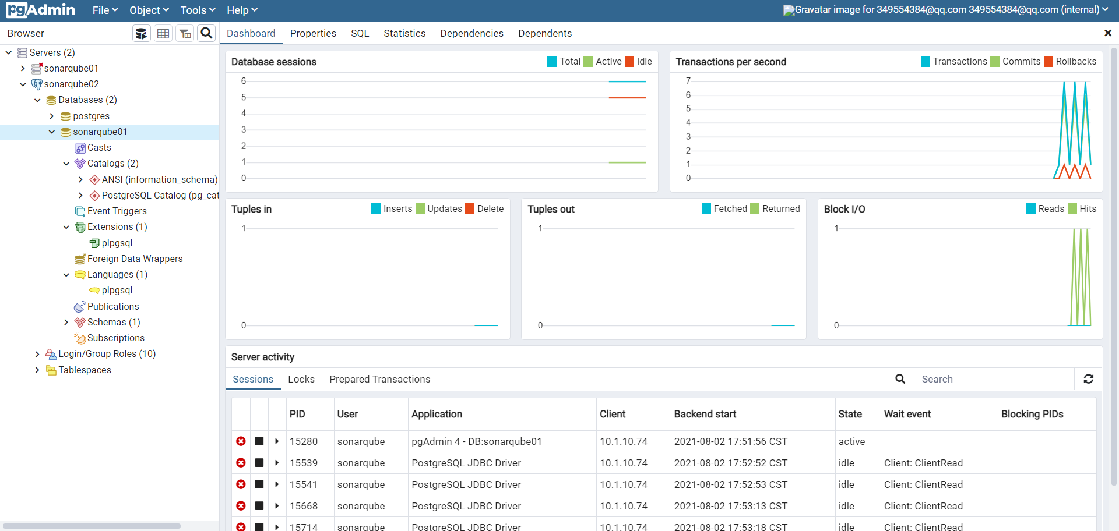This screenshot has height=531, width=1119.
Task: Sort sessions by Backend start column
Action: [752, 414]
